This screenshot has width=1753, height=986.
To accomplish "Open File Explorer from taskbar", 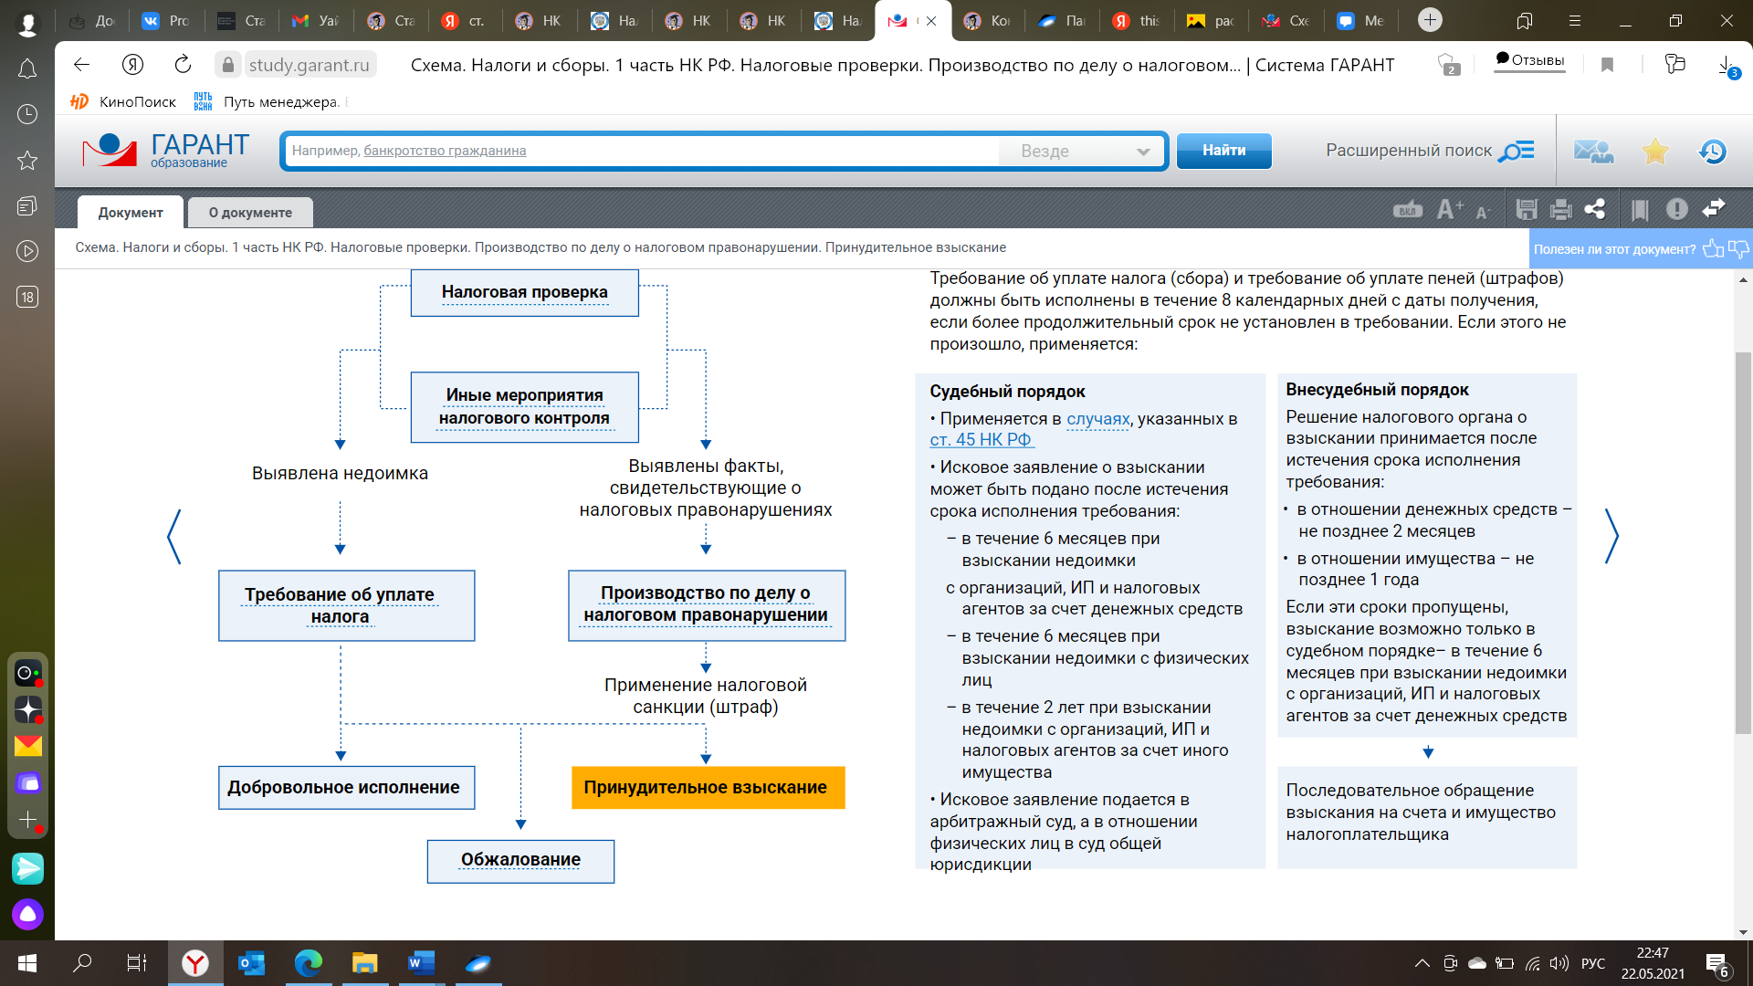I will 364,963.
